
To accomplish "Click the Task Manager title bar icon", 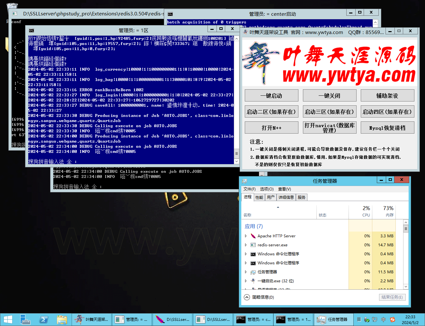I will [x=244, y=181].
